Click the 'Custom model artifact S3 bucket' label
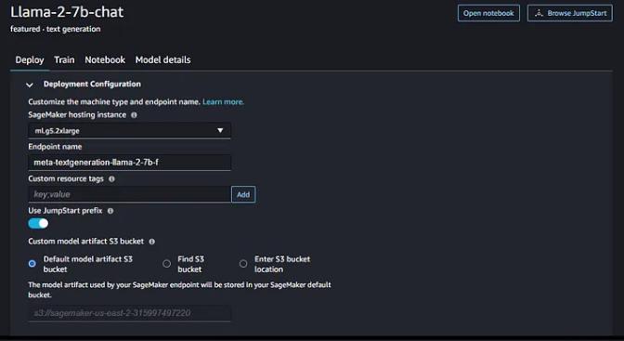The height and width of the screenshot is (341, 624). (x=86, y=242)
